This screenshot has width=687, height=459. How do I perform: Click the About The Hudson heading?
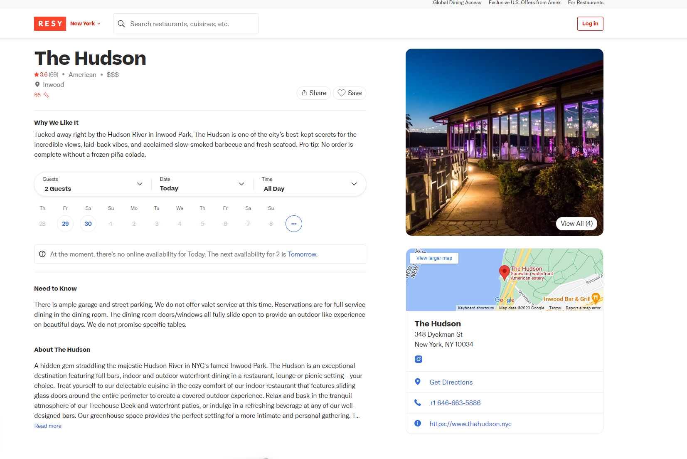click(62, 349)
